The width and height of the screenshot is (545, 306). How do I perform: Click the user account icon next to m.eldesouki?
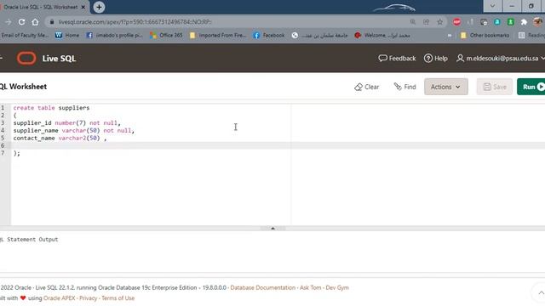[x=460, y=59]
